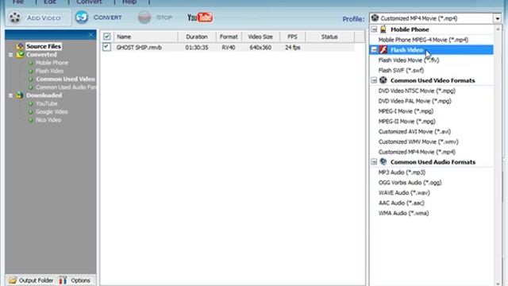Close the left sidebar panel with X
Image resolution: width=508 pixels, height=286 pixels.
point(91,35)
